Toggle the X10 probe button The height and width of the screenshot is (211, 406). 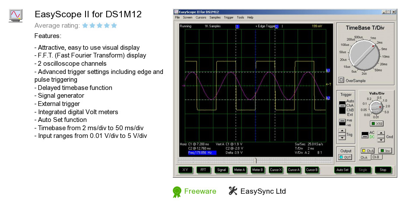pyautogui.click(x=377, y=124)
